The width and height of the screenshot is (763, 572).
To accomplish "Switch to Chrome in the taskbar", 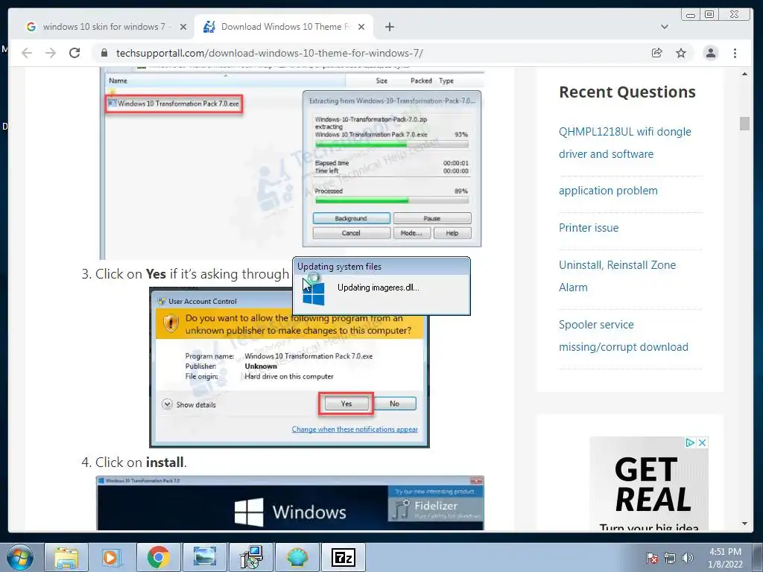I will tap(158, 557).
